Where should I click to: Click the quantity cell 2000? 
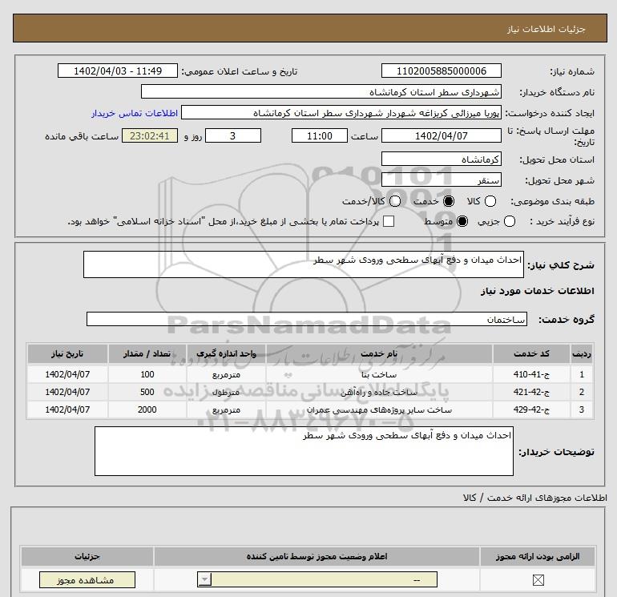[x=147, y=410]
